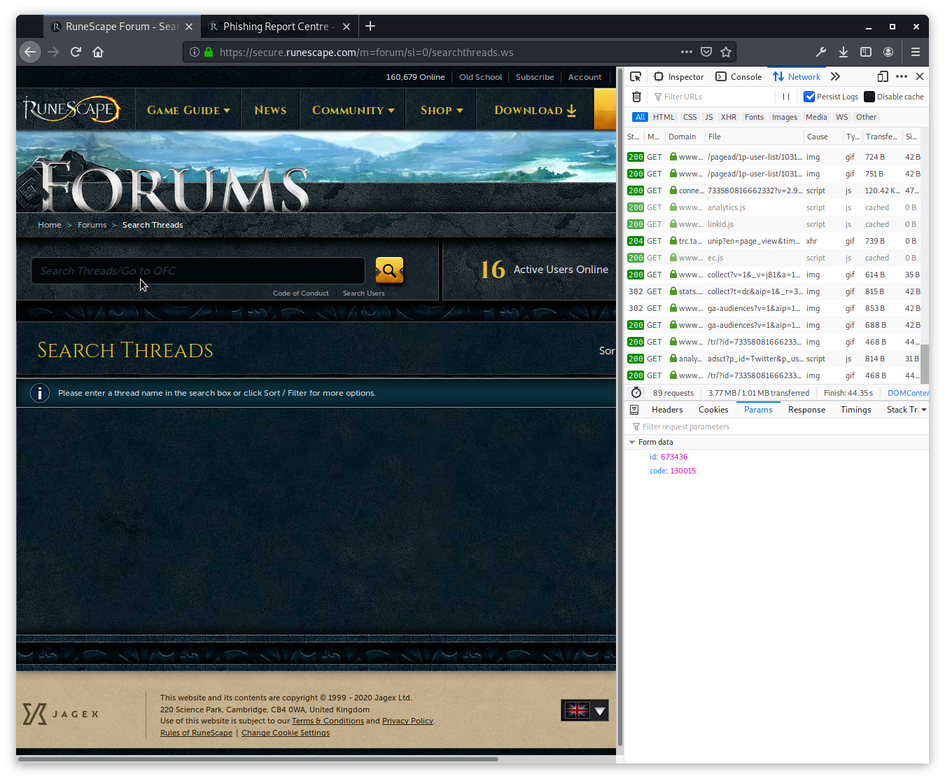
Task: Pause network recording button
Action: coord(786,97)
